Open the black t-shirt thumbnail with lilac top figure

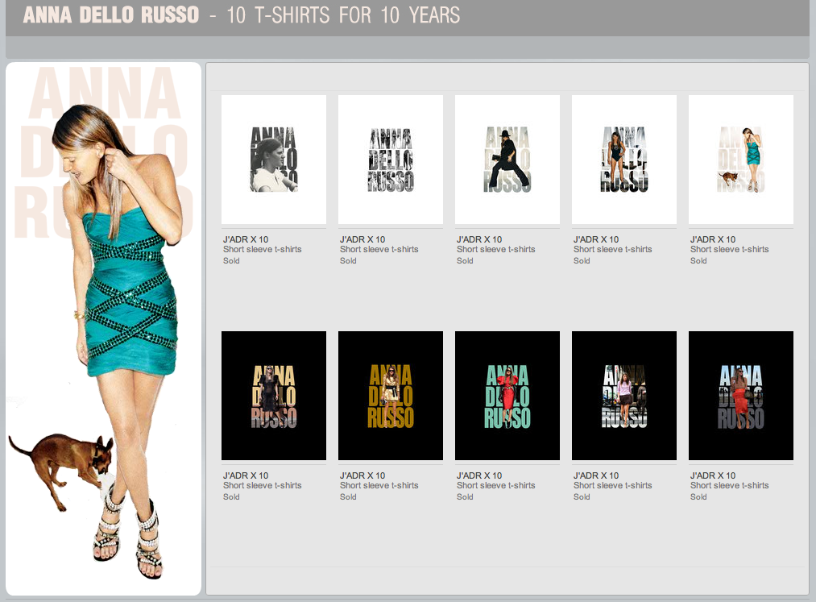pyautogui.click(x=624, y=396)
